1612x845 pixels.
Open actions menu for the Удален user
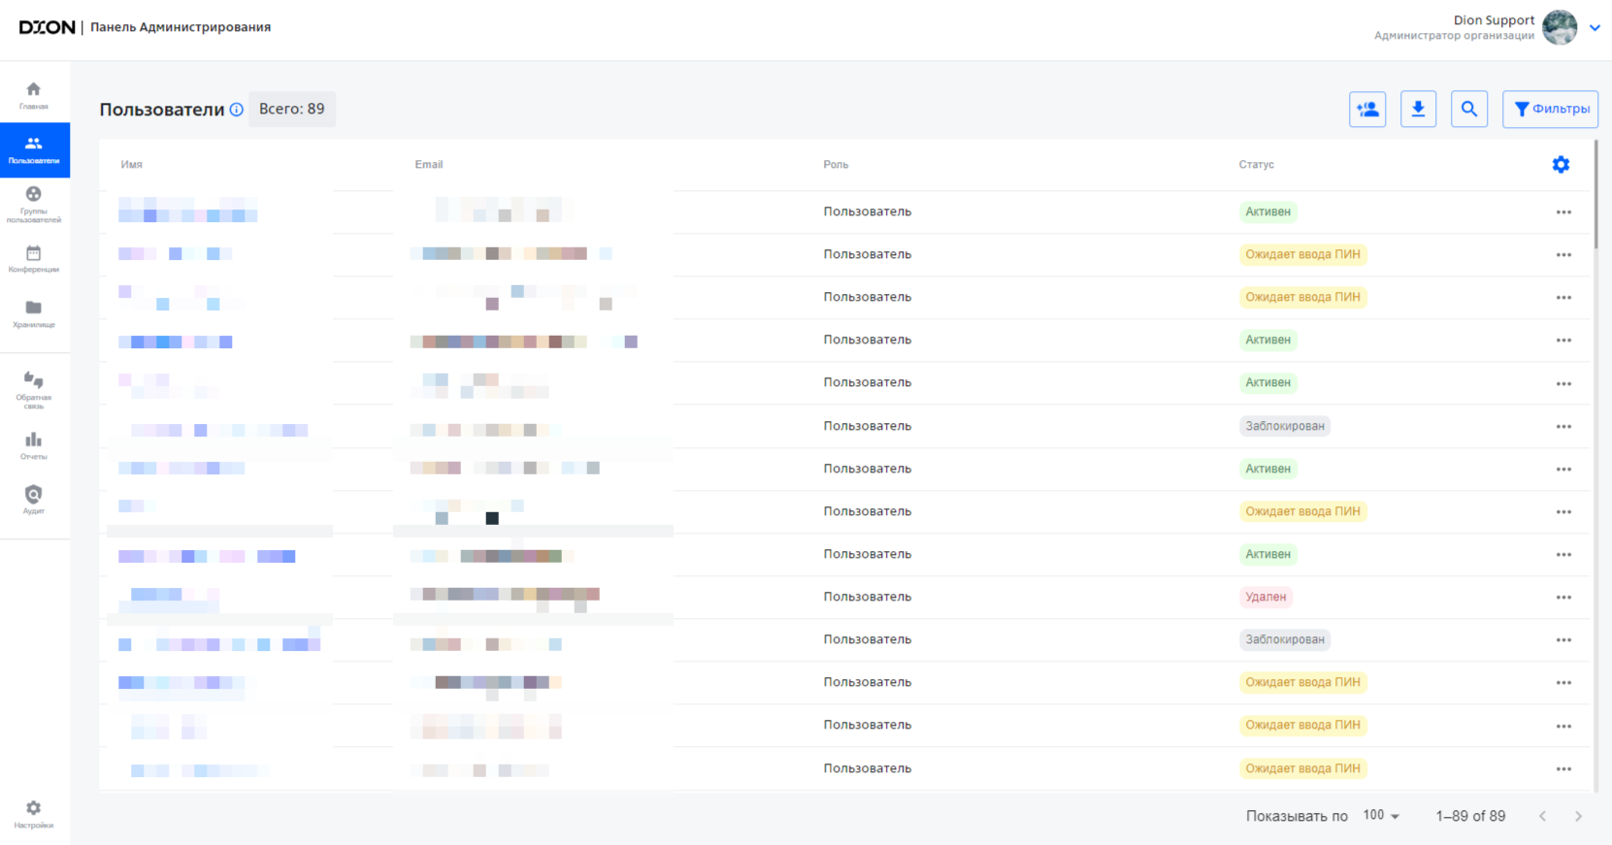1563,598
